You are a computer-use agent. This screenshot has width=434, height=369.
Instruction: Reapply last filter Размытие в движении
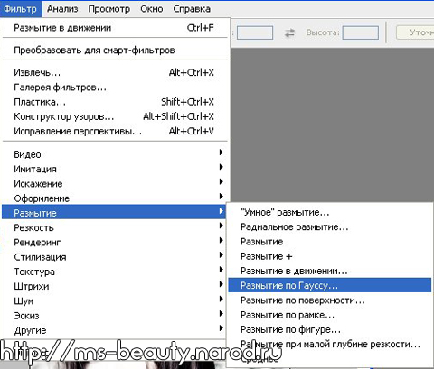(115, 28)
